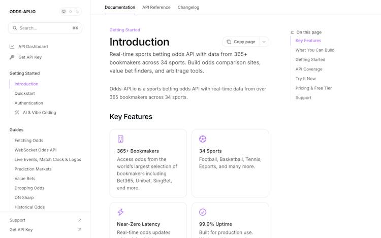
Task: Open the ON Sharp guide
Action: point(24,197)
